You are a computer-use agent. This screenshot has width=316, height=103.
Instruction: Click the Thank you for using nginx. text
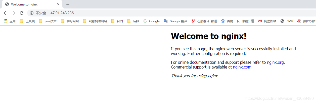click(195, 76)
